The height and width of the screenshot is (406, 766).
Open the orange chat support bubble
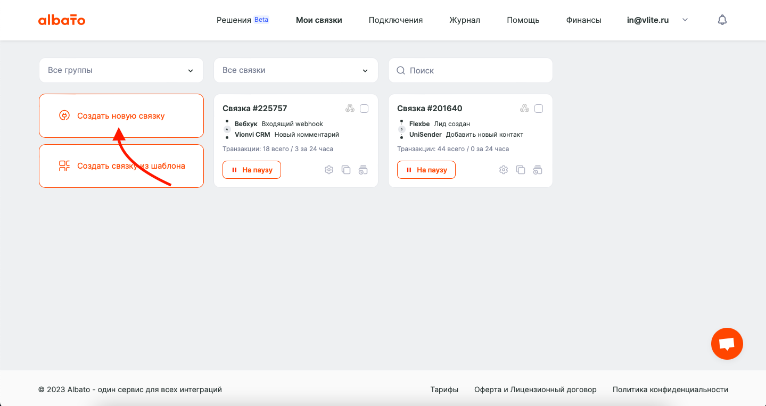coord(727,344)
